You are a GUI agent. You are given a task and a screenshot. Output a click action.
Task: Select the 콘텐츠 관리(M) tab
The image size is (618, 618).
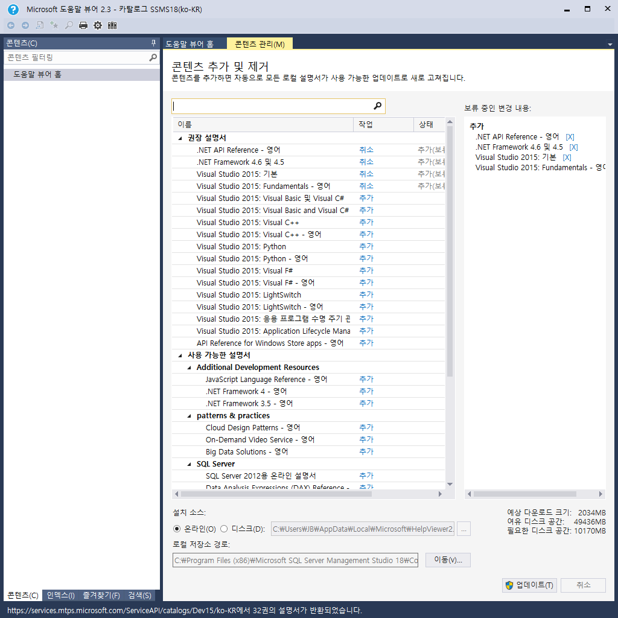pyautogui.click(x=260, y=43)
